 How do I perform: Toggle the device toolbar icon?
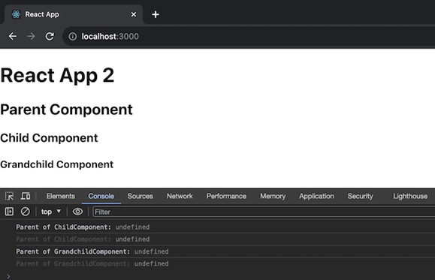point(26,196)
